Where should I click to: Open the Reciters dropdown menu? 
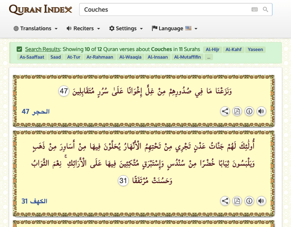[83, 28]
